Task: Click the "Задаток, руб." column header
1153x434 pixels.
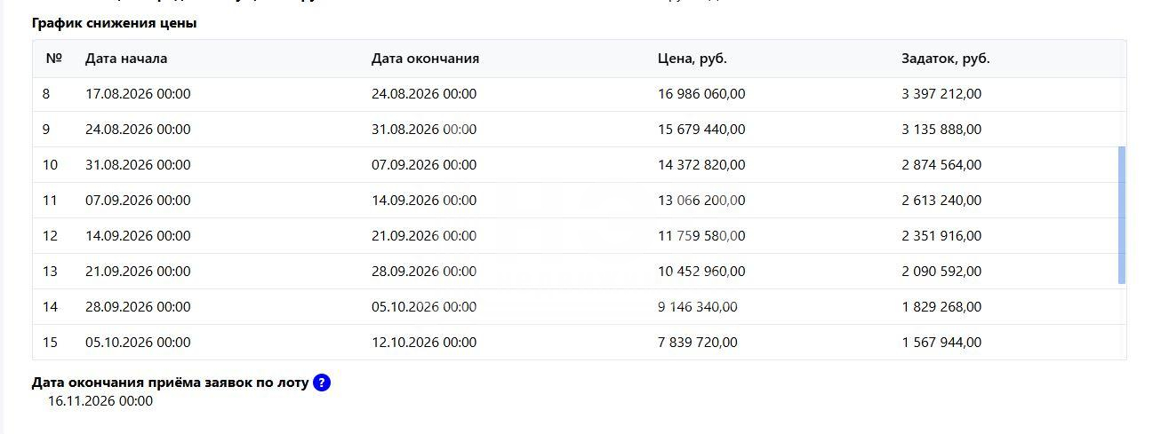Action: click(946, 59)
